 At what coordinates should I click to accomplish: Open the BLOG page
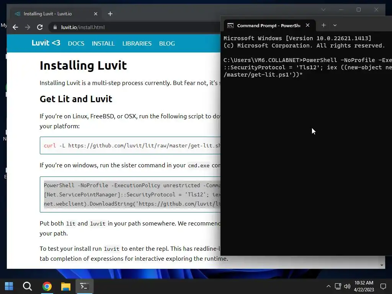click(167, 44)
